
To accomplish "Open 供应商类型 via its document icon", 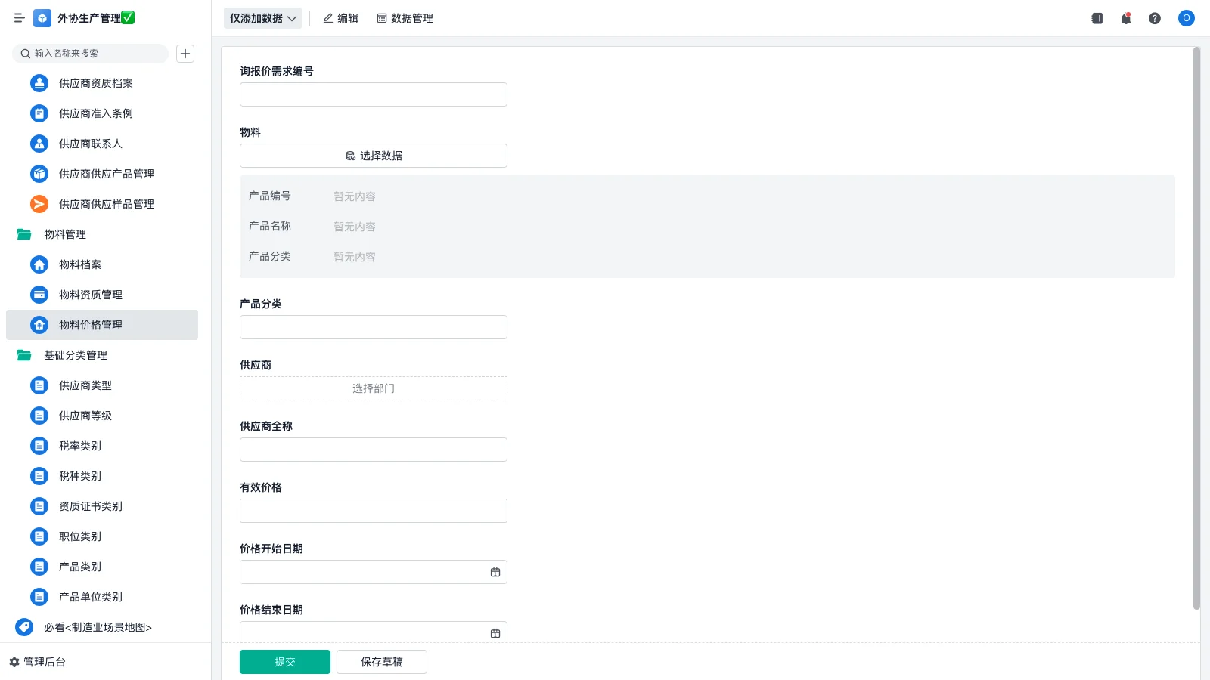I will click(x=39, y=385).
